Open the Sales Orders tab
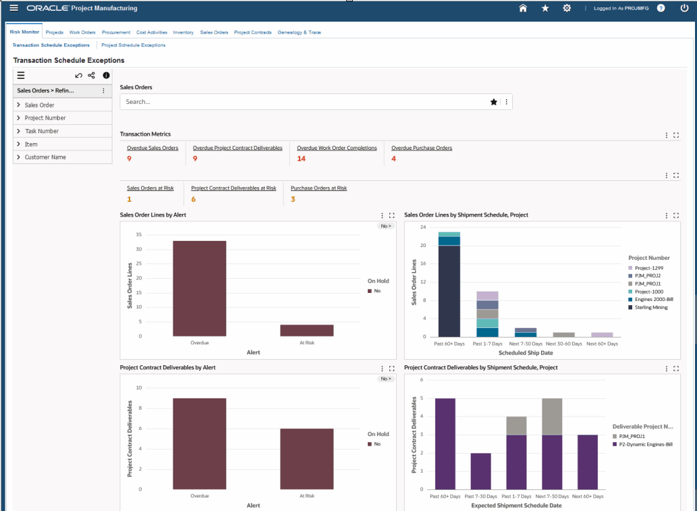The width and height of the screenshot is (697, 511). pos(214,32)
